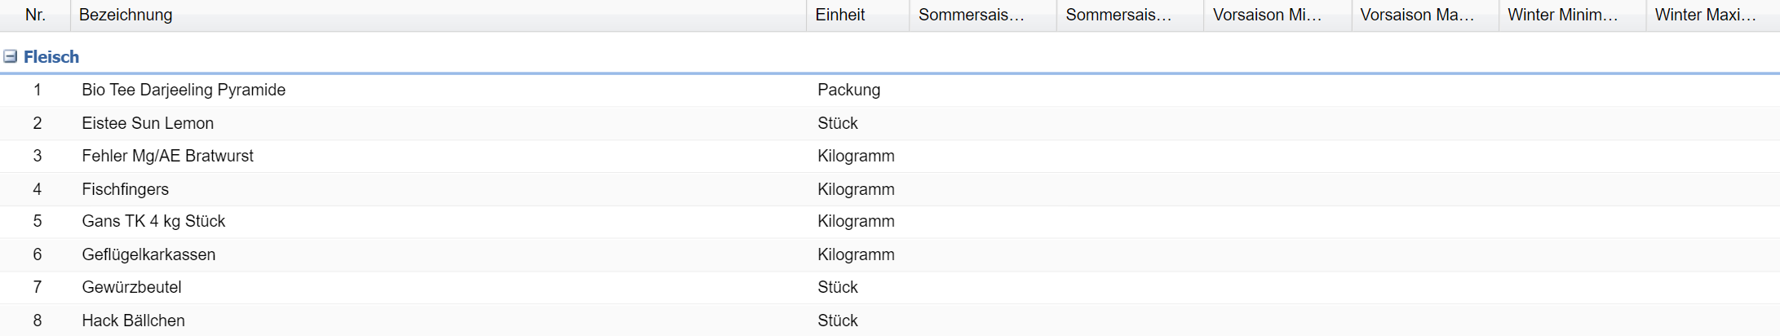Click the Winter Maxi… column header
This screenshot has width=1780, height=336.
coord(1705,15)
